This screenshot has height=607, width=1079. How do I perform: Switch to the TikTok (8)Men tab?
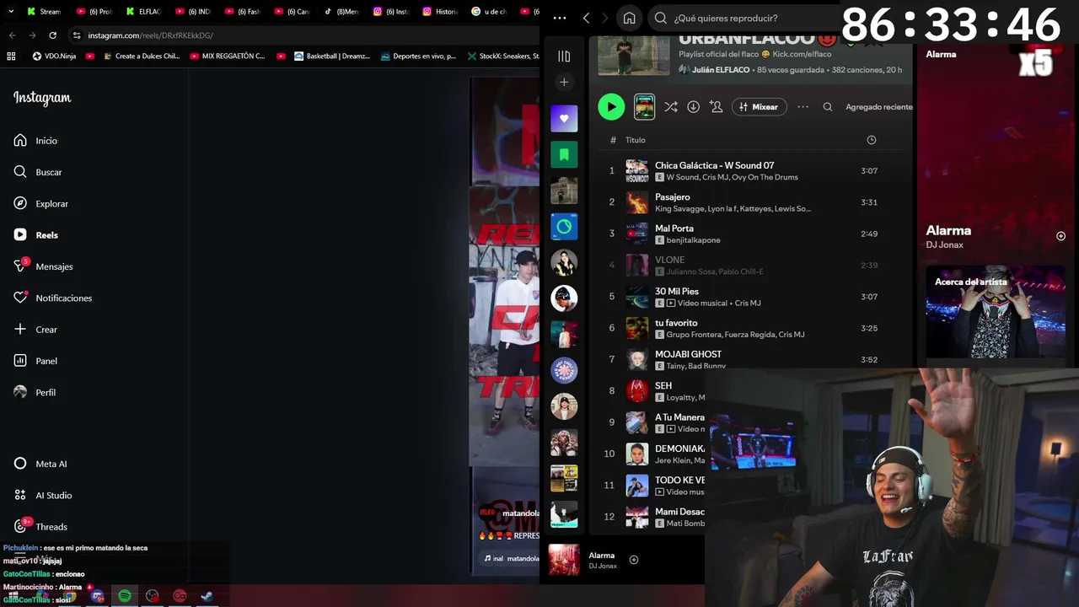point(341,12)
